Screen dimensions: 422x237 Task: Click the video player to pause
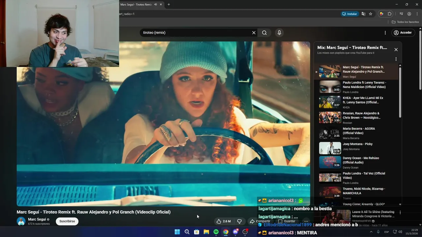click(x=163, y=124)
